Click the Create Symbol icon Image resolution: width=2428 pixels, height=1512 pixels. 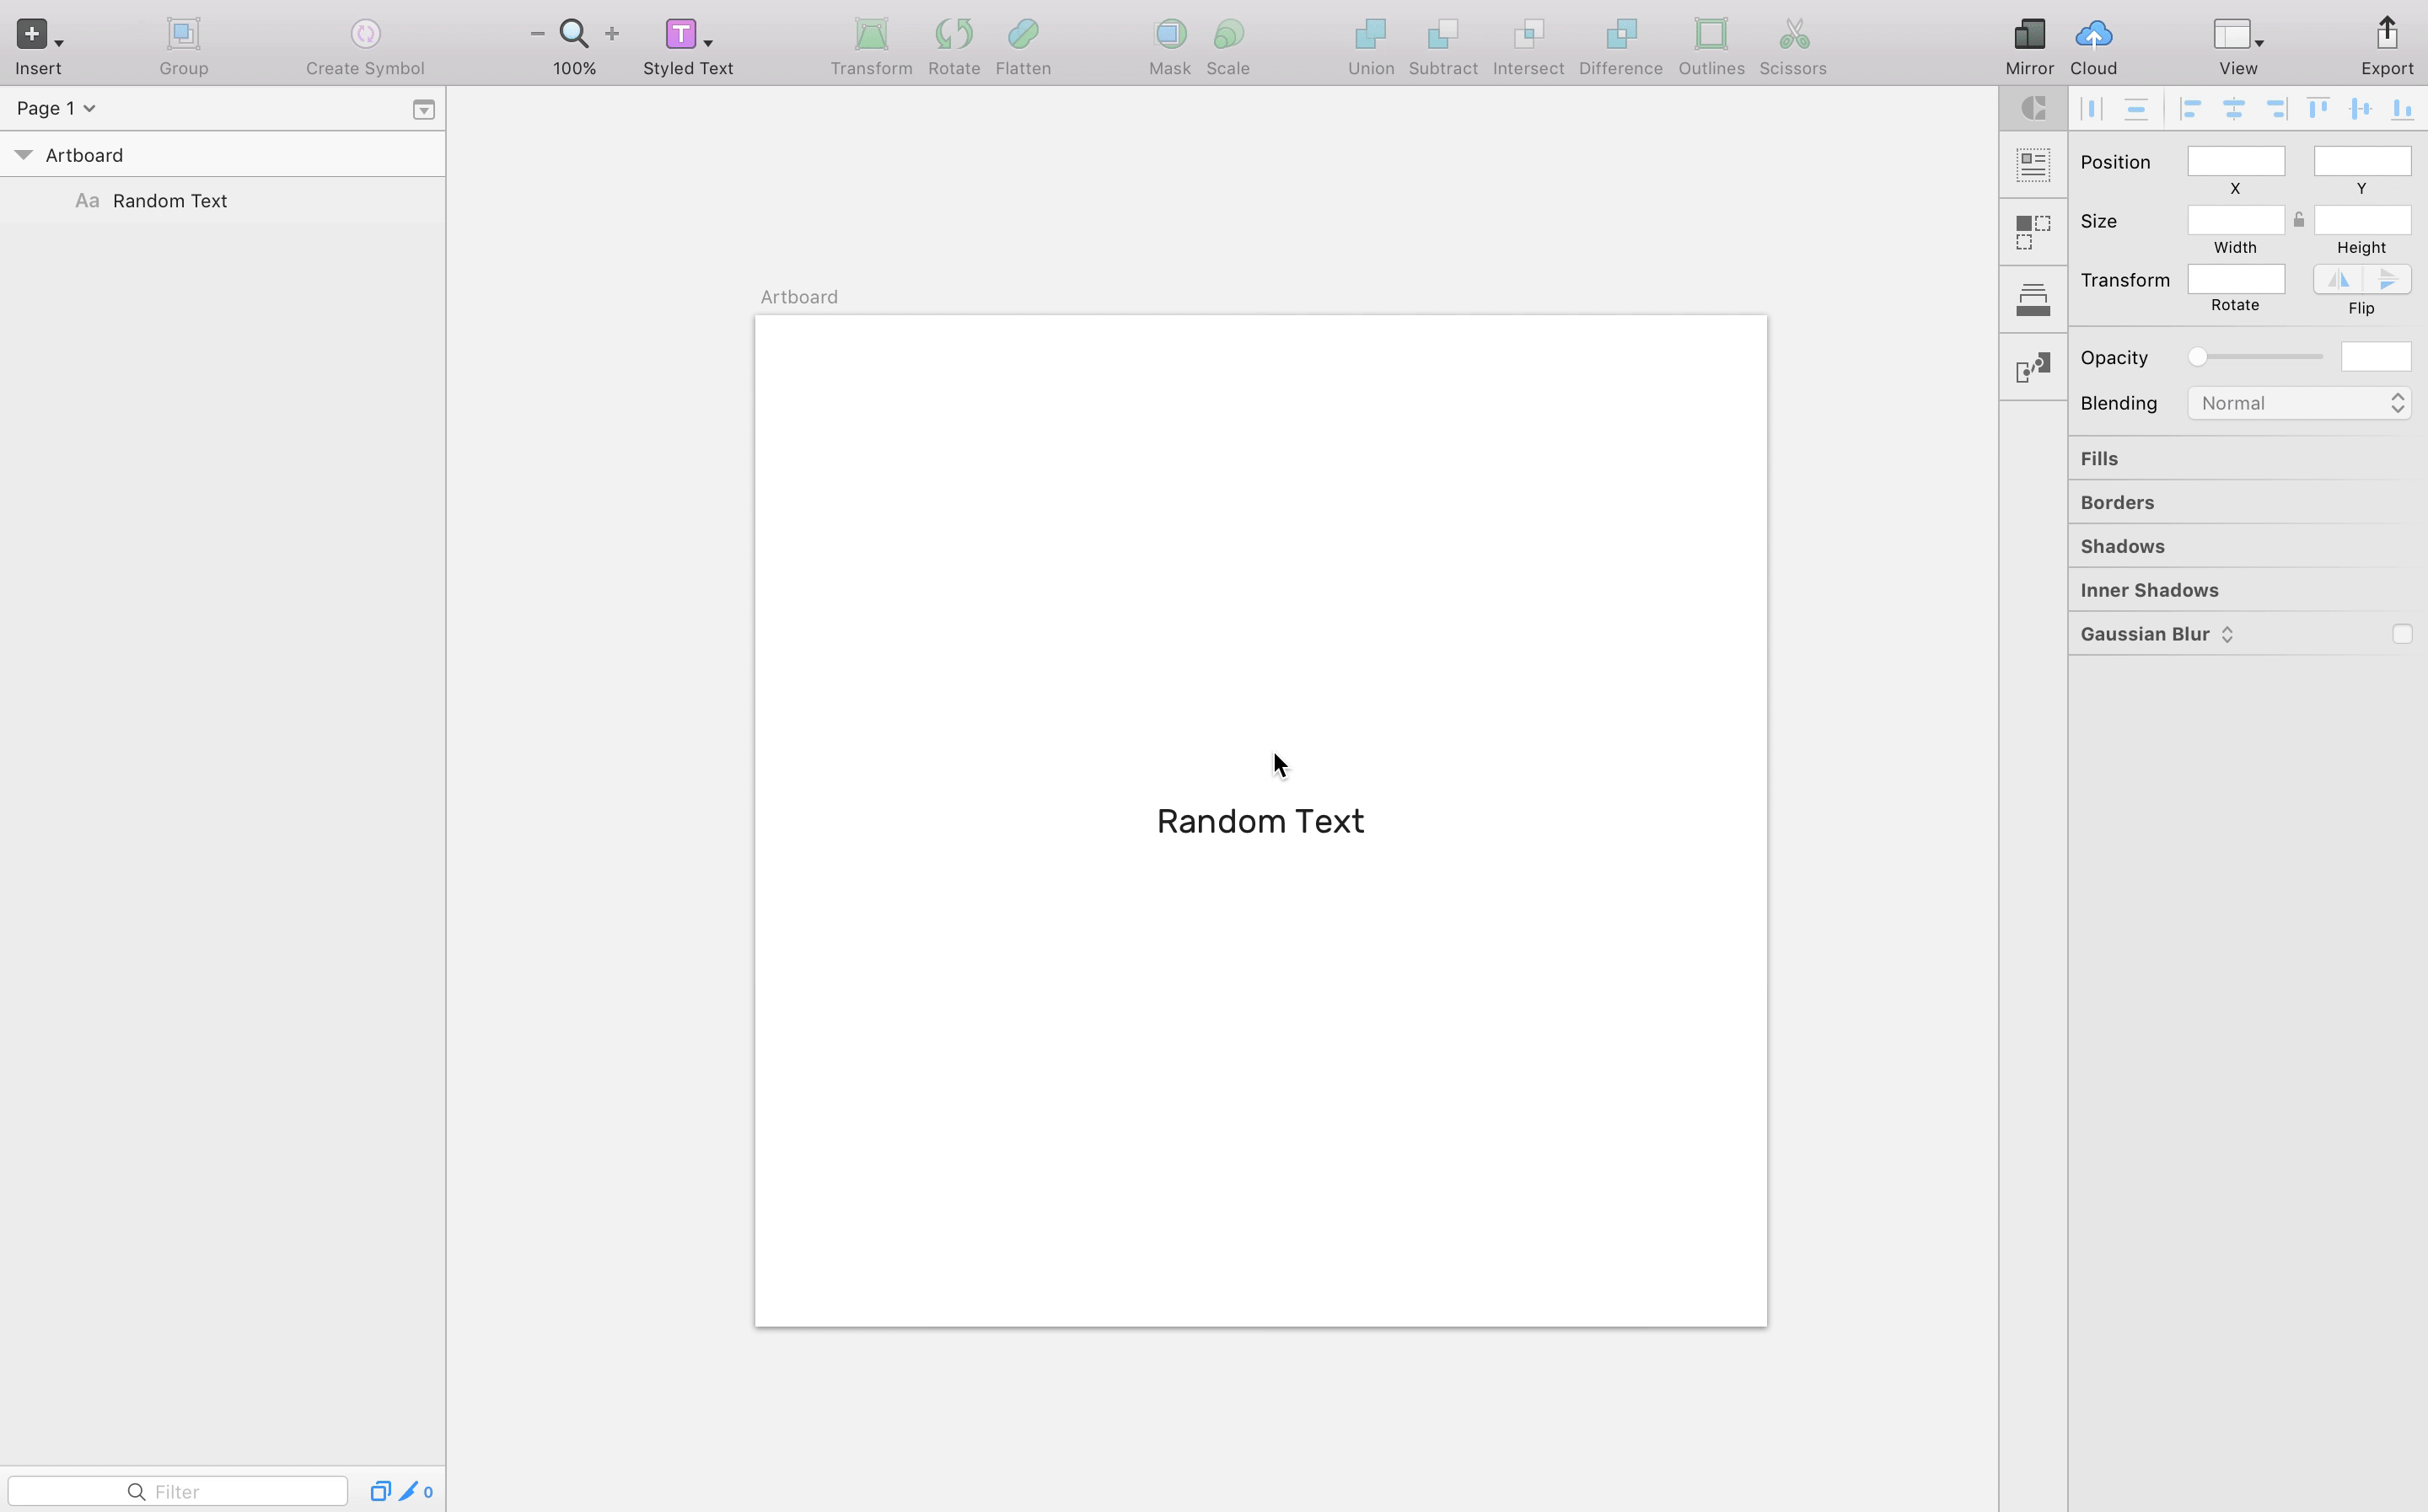coord(364,33)
